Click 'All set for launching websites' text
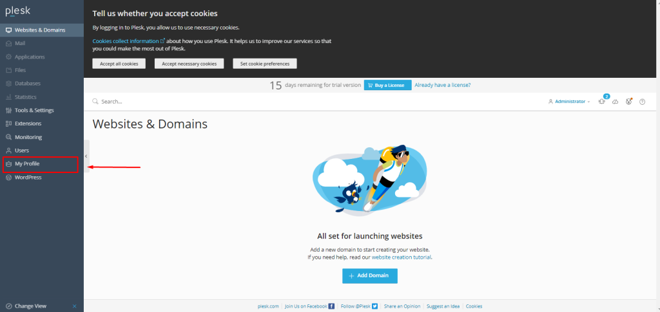The image size is (660, 312). click(x=369, y=236)
